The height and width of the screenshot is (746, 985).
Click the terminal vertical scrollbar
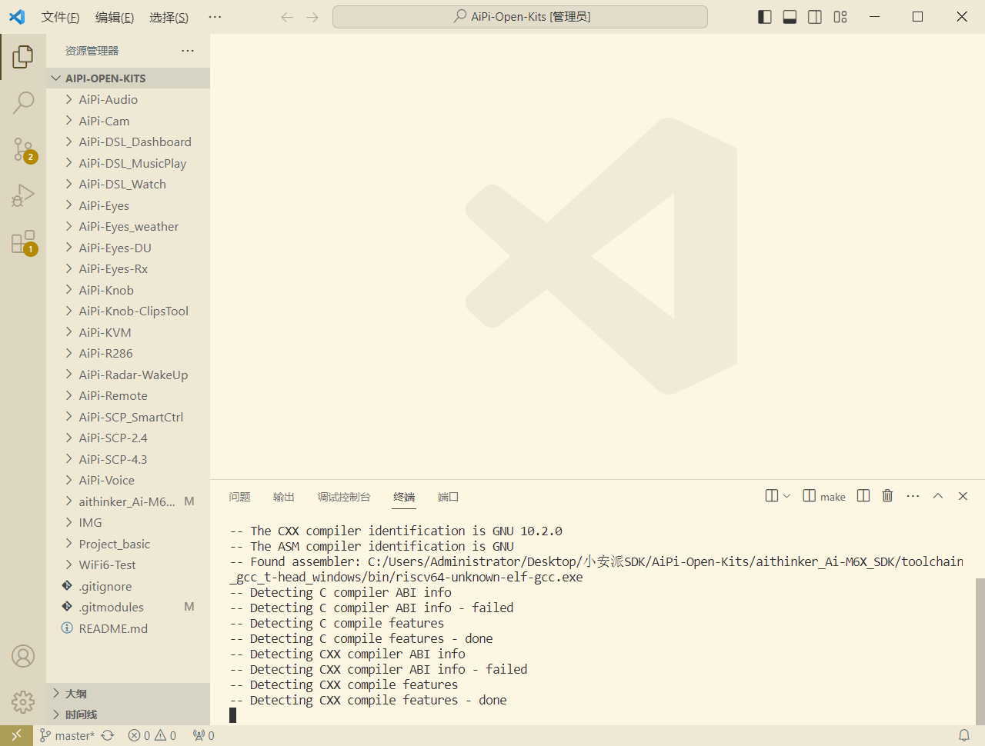980,651
